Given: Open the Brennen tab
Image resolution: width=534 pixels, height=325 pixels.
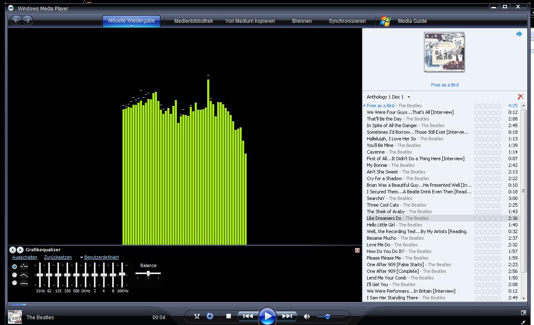Looking at the screenshot, I should 302,21.
